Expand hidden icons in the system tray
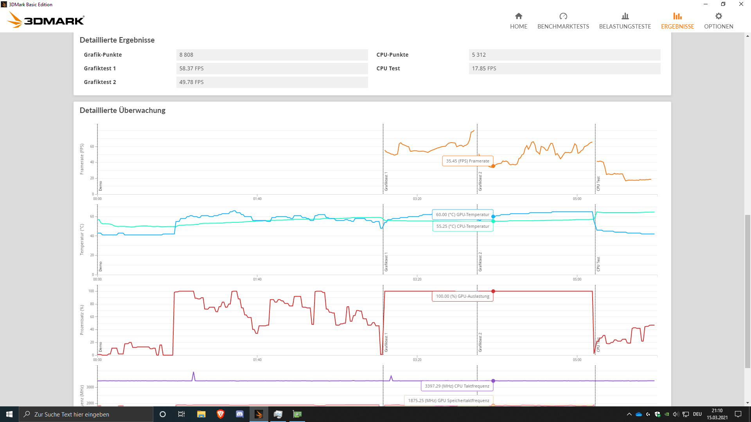Viewport: 751px width, 422px height. [629, 414]
